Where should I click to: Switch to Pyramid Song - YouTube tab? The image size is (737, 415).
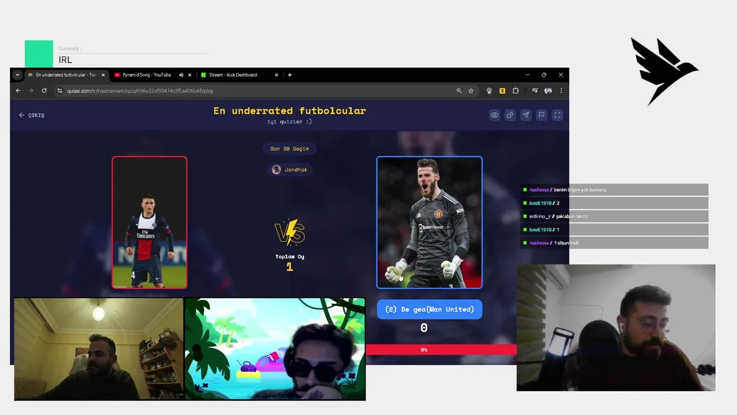tap(146, 75)
